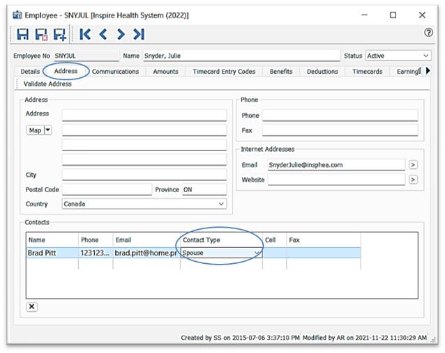Expand the Map button dropdown arrow
This screenshot has width=445, height=353.
(x=47, y=130)
